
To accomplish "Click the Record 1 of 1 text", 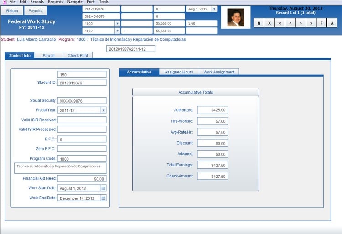I will point(295,13).
